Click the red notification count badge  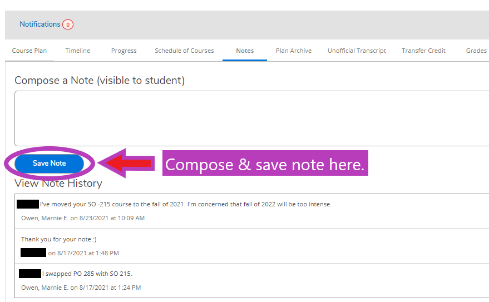pos(68,24)
